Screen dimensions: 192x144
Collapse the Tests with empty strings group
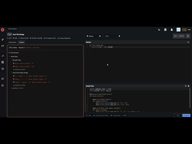point(19,73)
